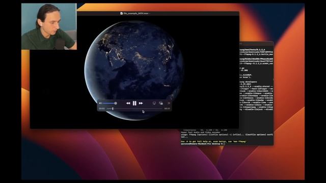The image size is (326, 183).
Task: Click the elapsed time label in player
Action: (102, 108)
